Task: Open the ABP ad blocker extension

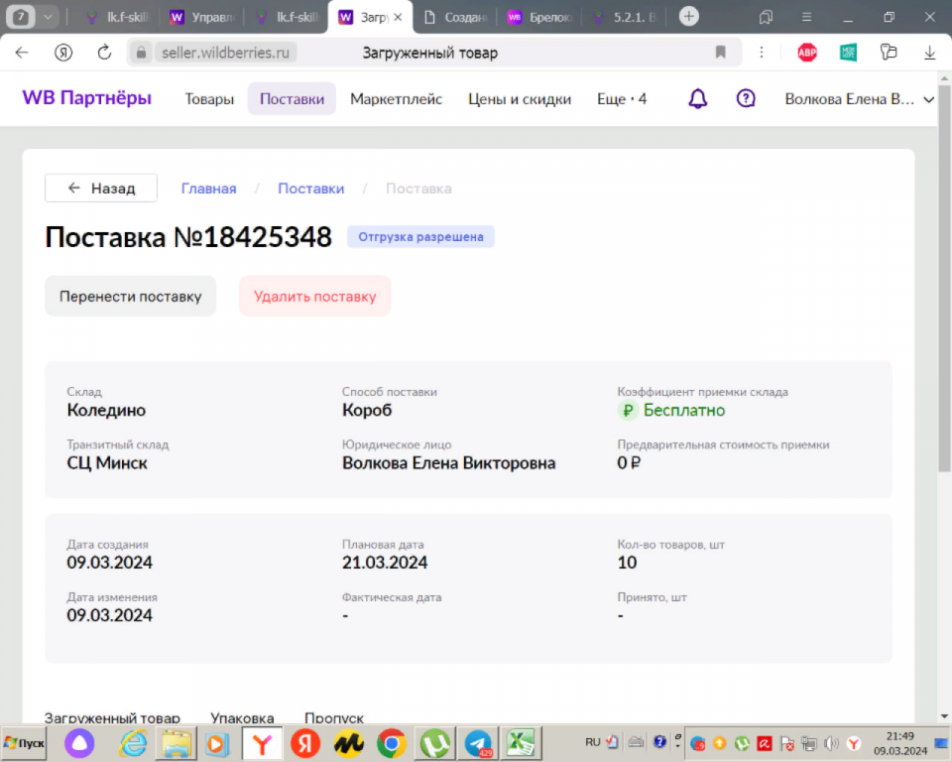Action: pyautogui.click(x=807, y=53)
